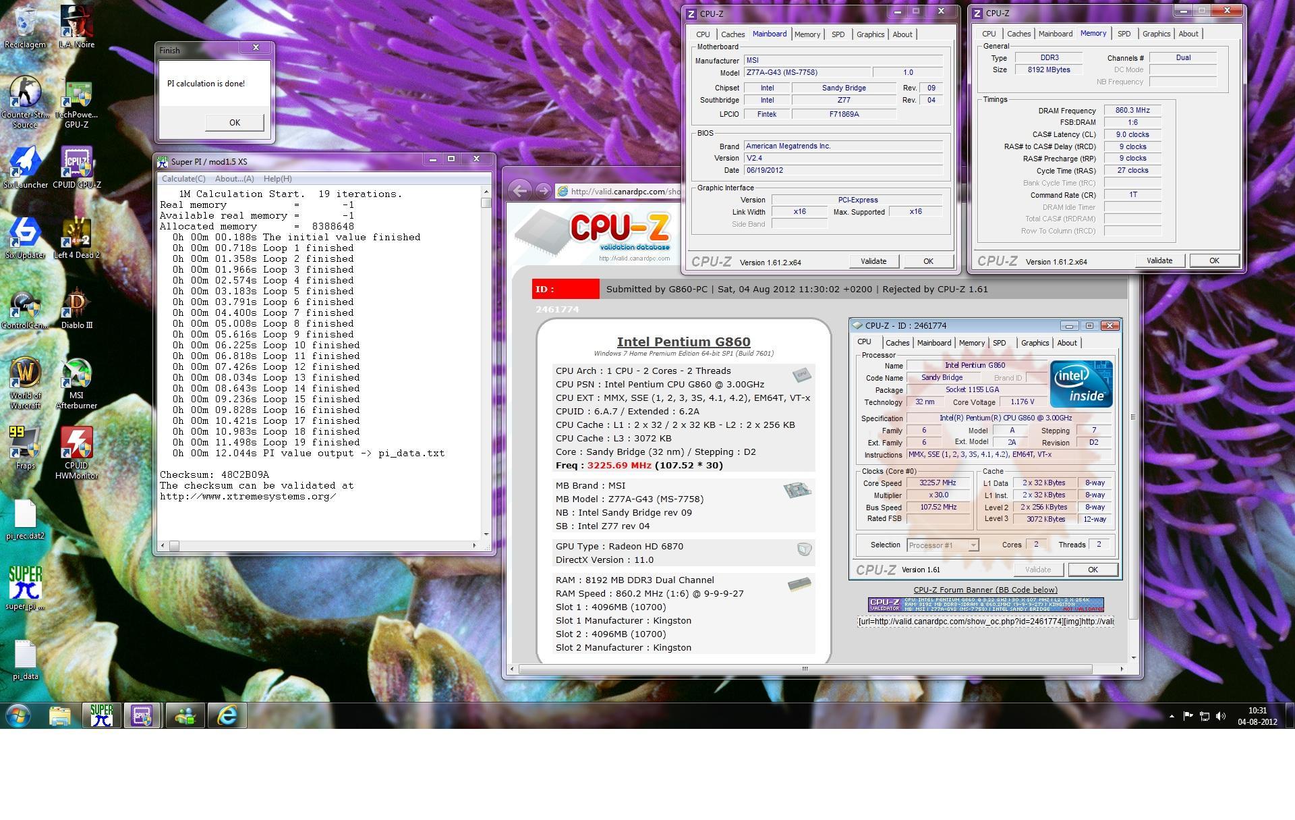The width and height of the screenshot is (1295, 820).
Task: Launch Six Launcher desktop shortcut
Action: (26, 167)
